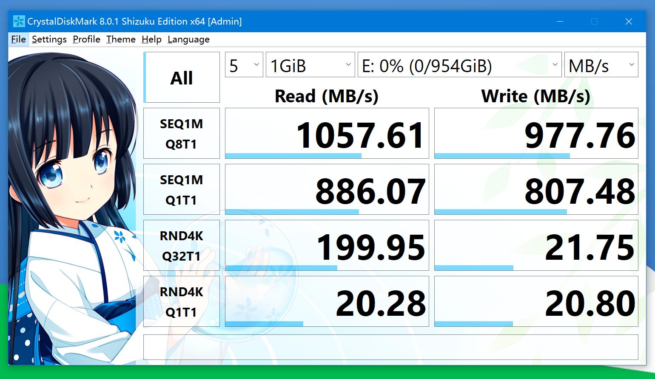Click the blue progress bar under 977.76
This screenshot has width=655, height=379.
[x=502, y=155]
